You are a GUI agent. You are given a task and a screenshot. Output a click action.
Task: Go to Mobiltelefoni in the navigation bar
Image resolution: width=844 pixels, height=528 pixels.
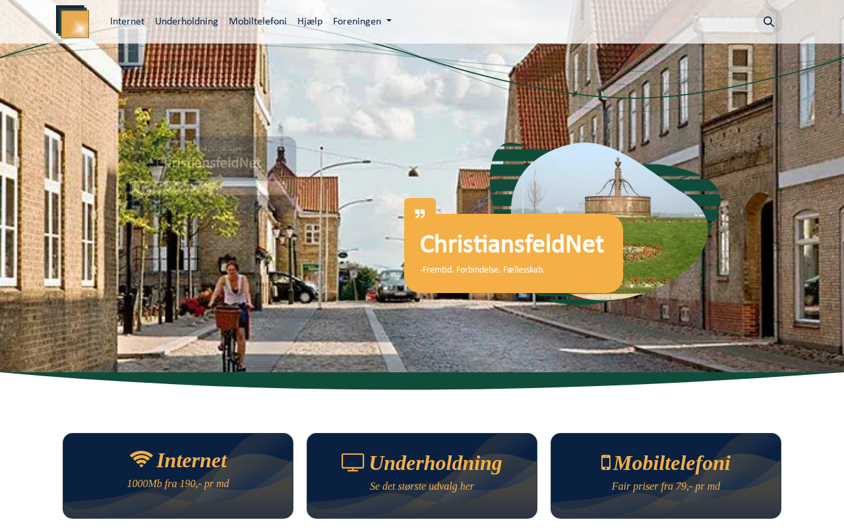pos(258,21)
